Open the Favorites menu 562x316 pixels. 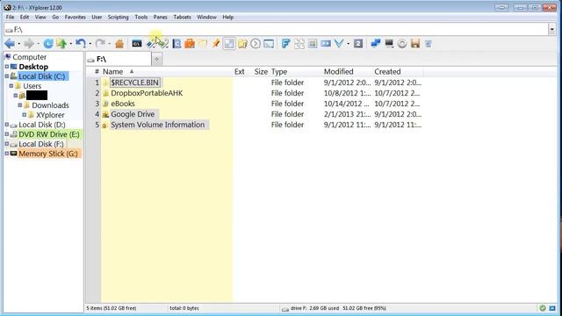click(75, 18)
